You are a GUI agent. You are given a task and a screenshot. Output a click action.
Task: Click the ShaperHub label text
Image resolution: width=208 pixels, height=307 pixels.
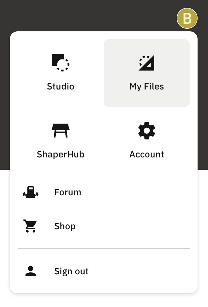click(x=60, y=154)
